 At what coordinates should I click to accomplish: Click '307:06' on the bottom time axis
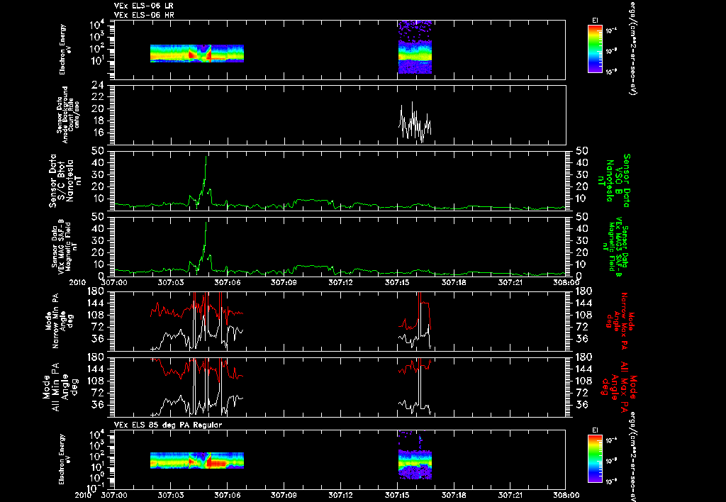[x=228, y=495]
